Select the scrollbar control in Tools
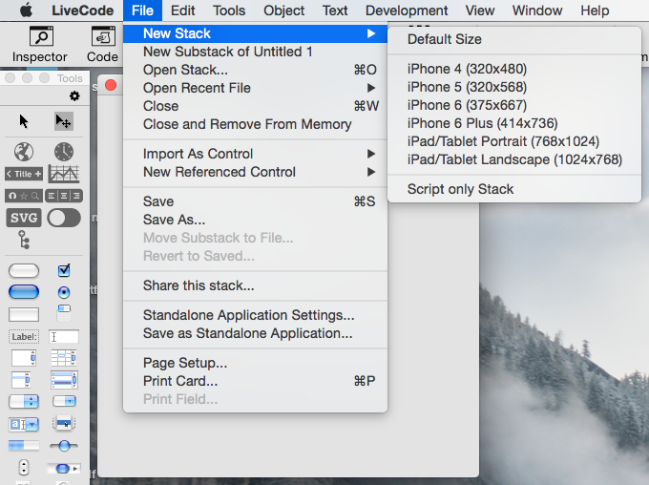Screen dimensions: 649x485 64,469
